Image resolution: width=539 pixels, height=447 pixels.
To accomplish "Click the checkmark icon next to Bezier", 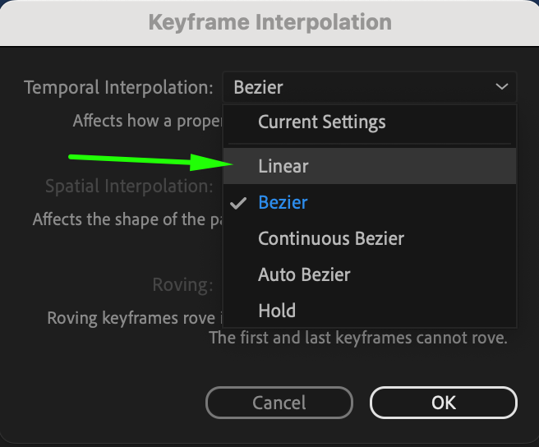I will pos(239,203).
